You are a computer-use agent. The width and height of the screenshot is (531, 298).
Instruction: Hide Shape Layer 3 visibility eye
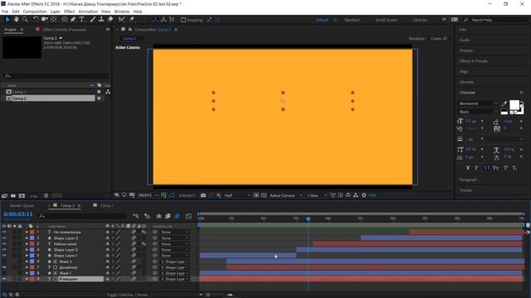[x=4, y=238]
